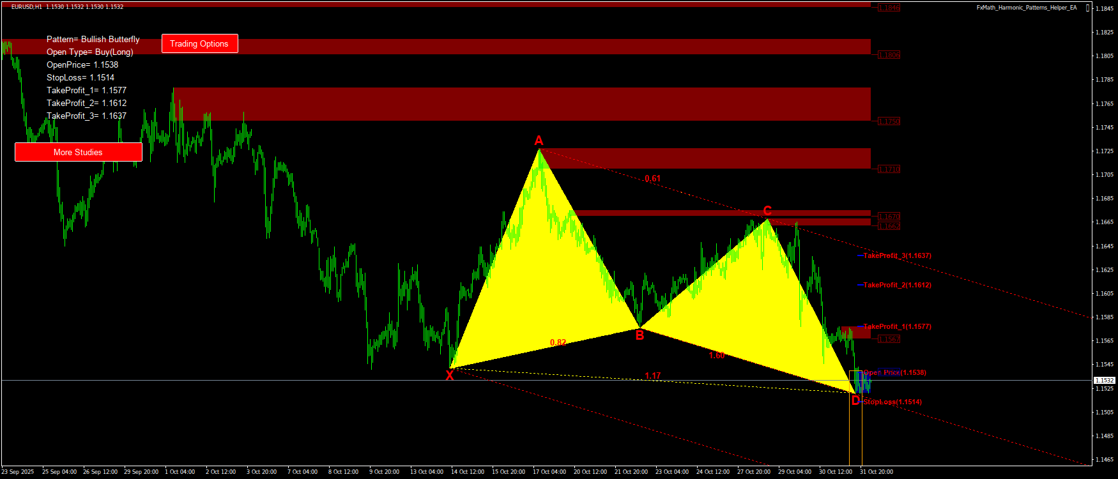The height and width of the screenshot is (479, 1118).
Task: Click the 0.61 ratio label on AC line
Action: (652, 179)
